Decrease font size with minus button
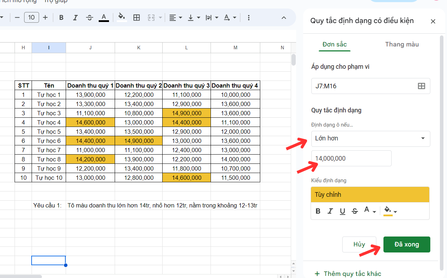447x278 pixels. (17, 18)
